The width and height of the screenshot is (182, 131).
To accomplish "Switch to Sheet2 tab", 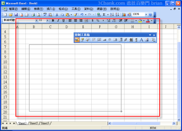I will (33, 123).
